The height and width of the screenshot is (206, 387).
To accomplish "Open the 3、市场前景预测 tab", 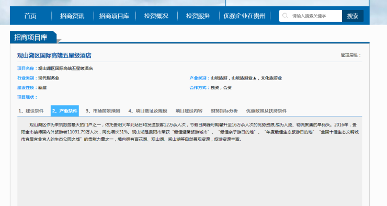I will (103, 111).
